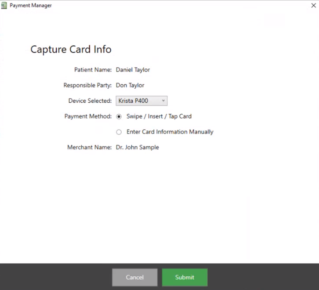Image resolution: width=319 pixels, height=290 pixels.
Task: Click the 'Enter Card Information Manually' option text
Action: click(x=170, y=132)
